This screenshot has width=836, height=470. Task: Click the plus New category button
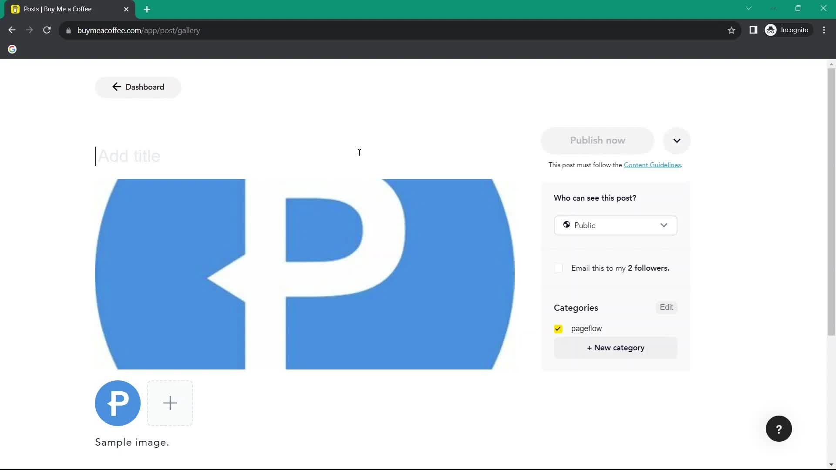point(615,348)
